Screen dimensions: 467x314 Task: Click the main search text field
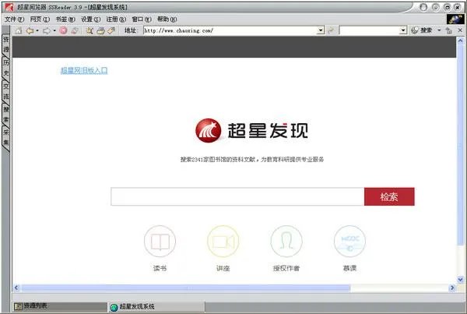[237, 196]
